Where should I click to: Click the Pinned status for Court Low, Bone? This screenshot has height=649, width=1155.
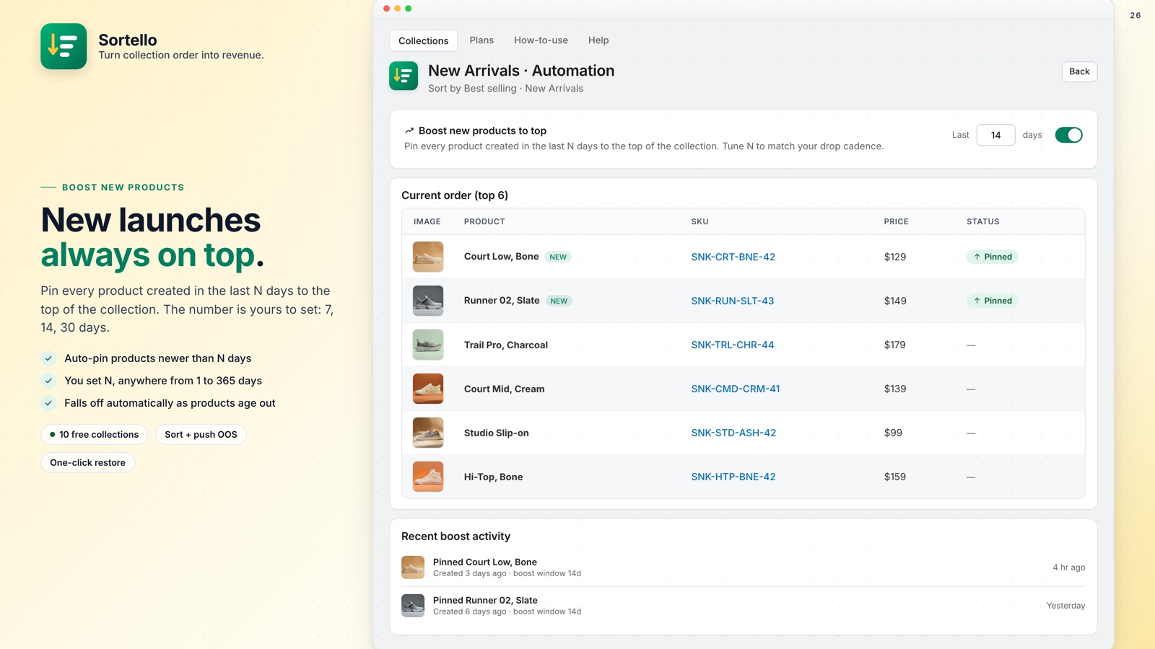coord(993,257)
